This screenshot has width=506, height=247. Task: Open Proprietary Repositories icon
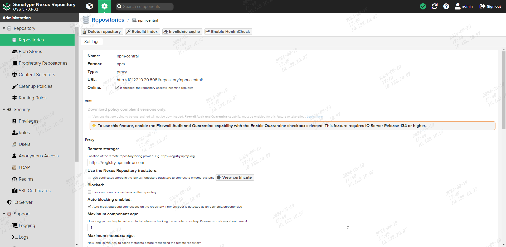[x=15, y=63]
